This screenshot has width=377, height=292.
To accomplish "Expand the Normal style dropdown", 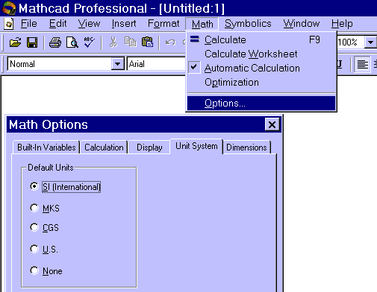I will pyautogui.click(x=117, y=64).
